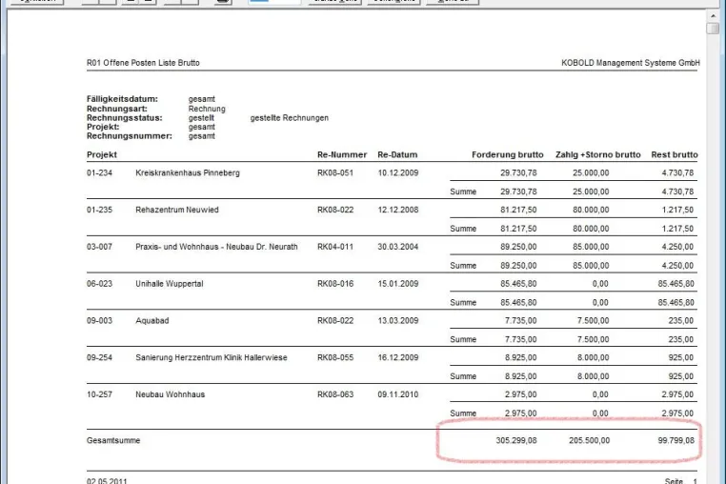Select project number '06-023'
726x484 pixels.
99,284
